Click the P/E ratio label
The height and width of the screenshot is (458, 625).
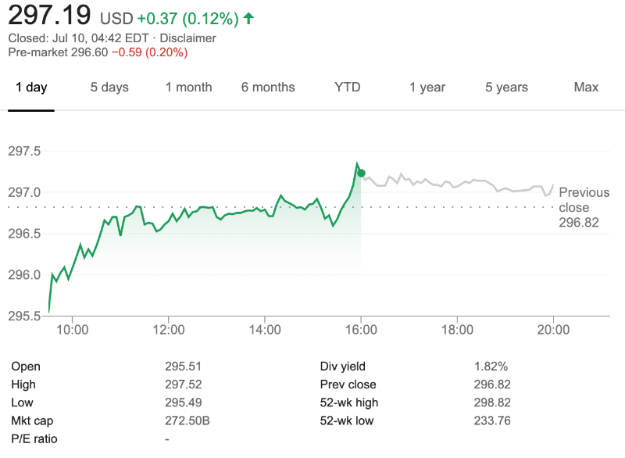[34, 439]
